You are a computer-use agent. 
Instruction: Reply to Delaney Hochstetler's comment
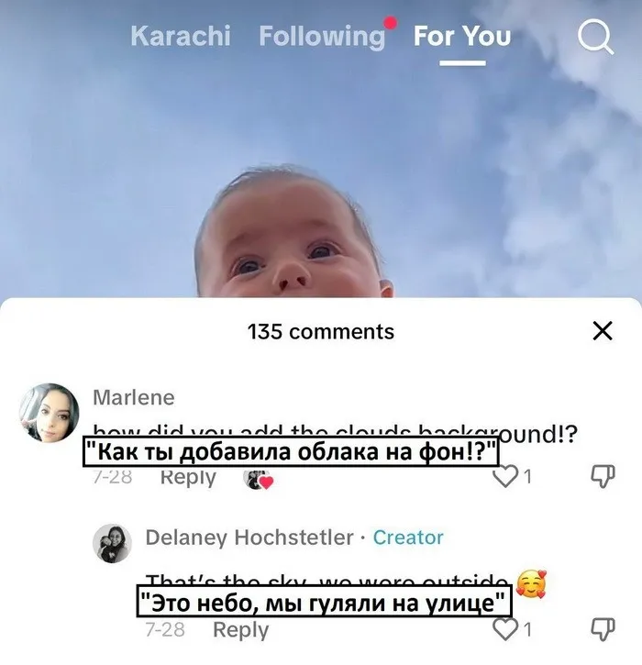[x=240, y=630]
